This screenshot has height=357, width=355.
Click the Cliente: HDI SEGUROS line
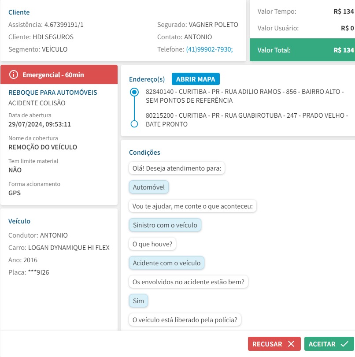coord(41,37)
